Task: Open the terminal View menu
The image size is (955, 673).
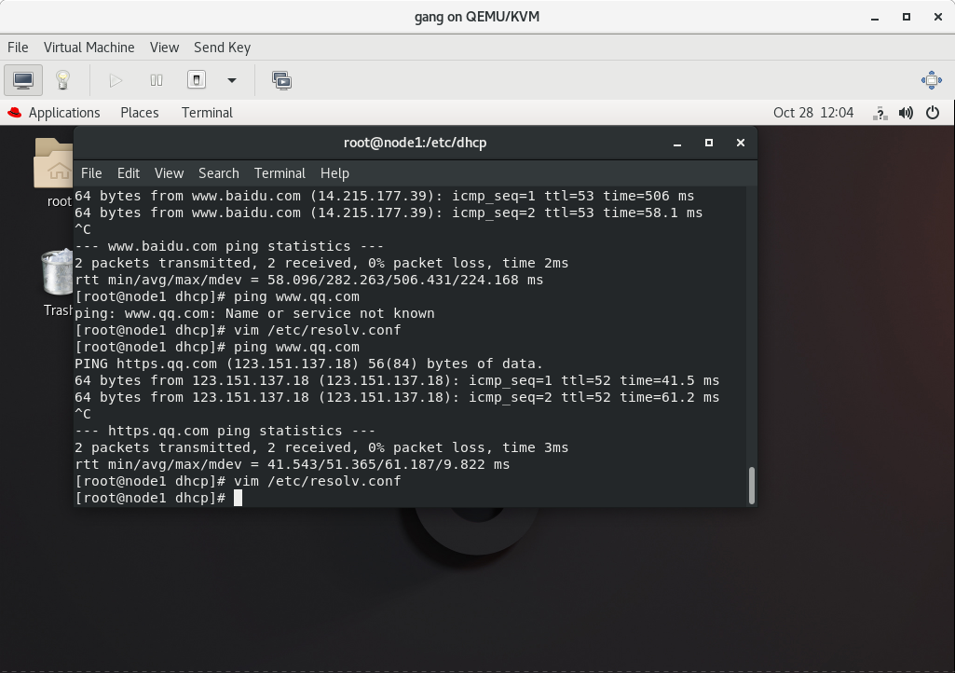Action: (x=169, y=173)
